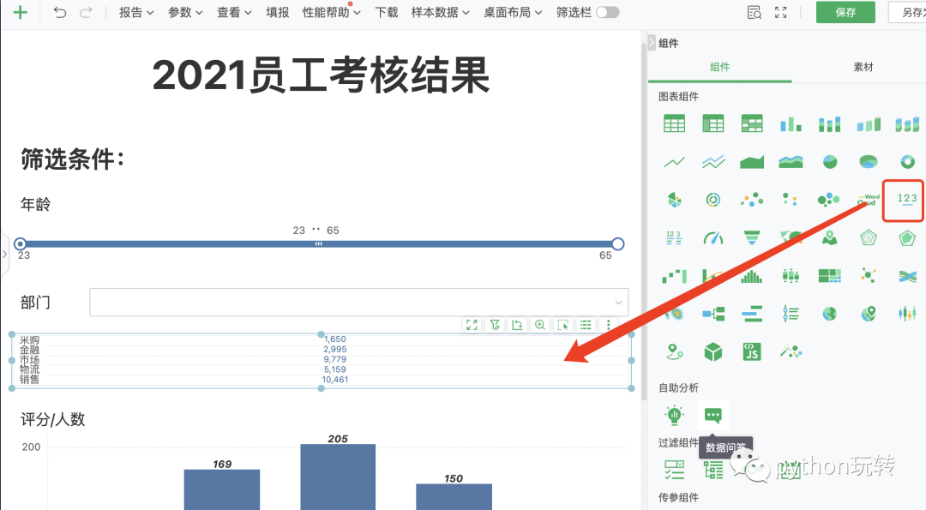The image size is (926, 510).
Task: Click the bar labeled 205
Action: point(338,477)
